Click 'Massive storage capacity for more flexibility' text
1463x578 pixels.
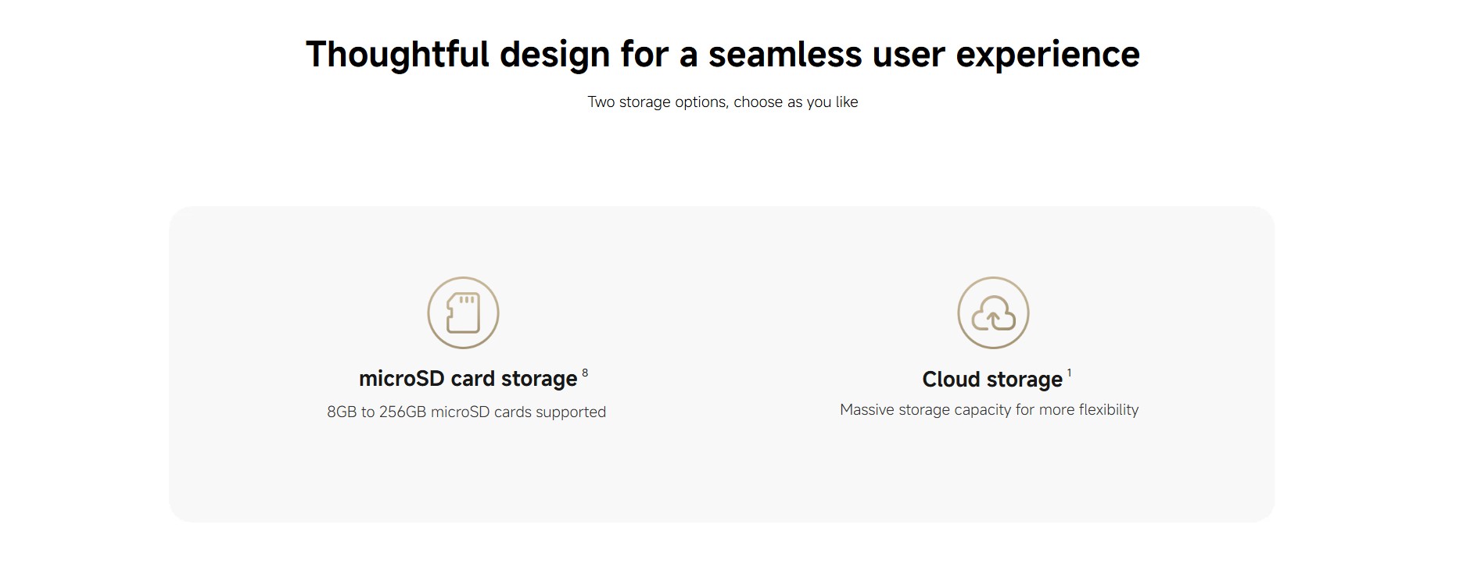[x=989, y=409]
